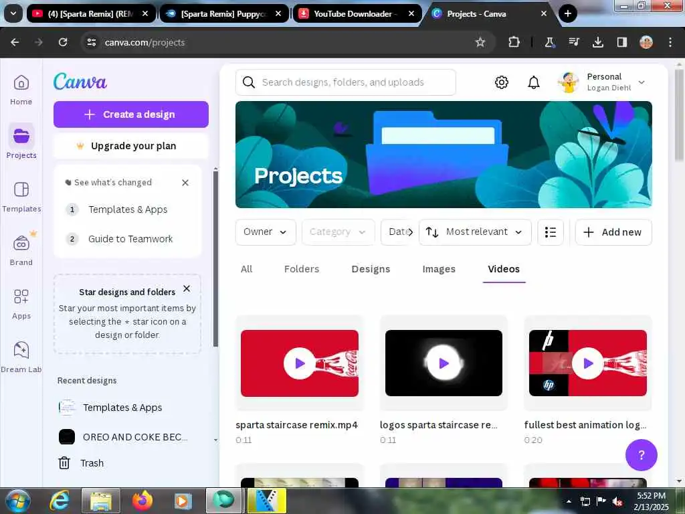Open Chrome Labs flask icon
The width and height of the screenshot is (685, 514).
[549, 42]
